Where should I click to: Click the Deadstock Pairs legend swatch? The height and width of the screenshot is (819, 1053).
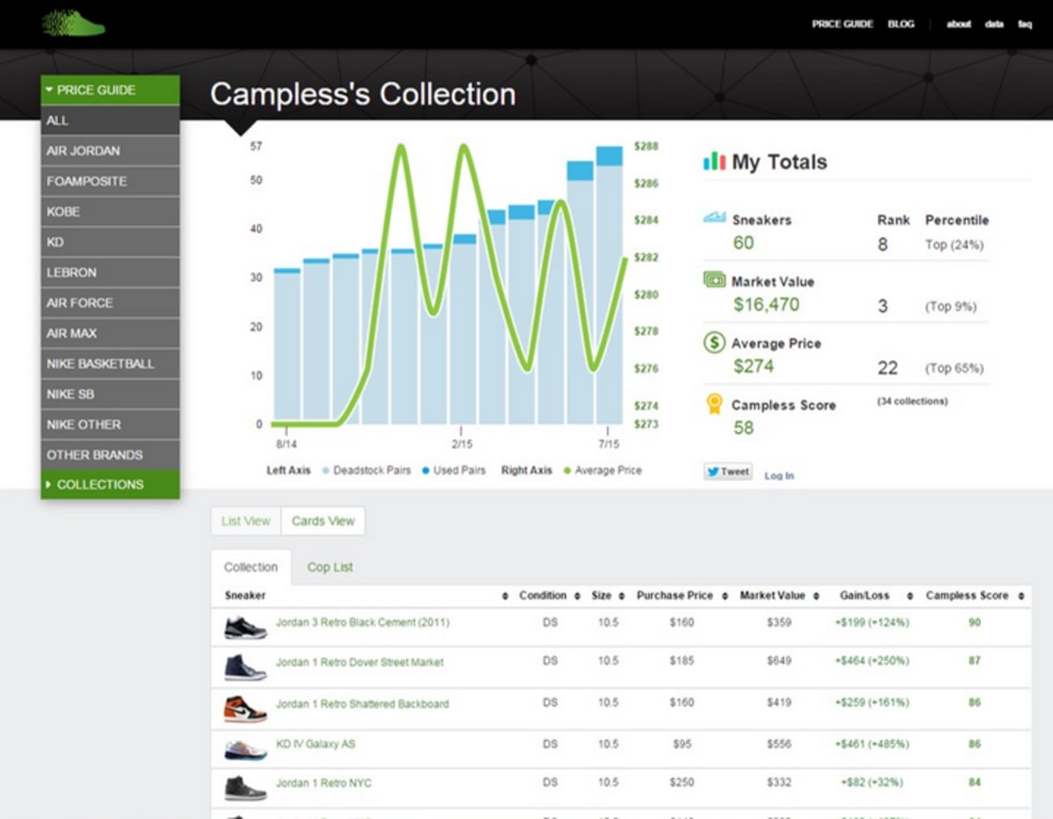(x=326, y=471)
